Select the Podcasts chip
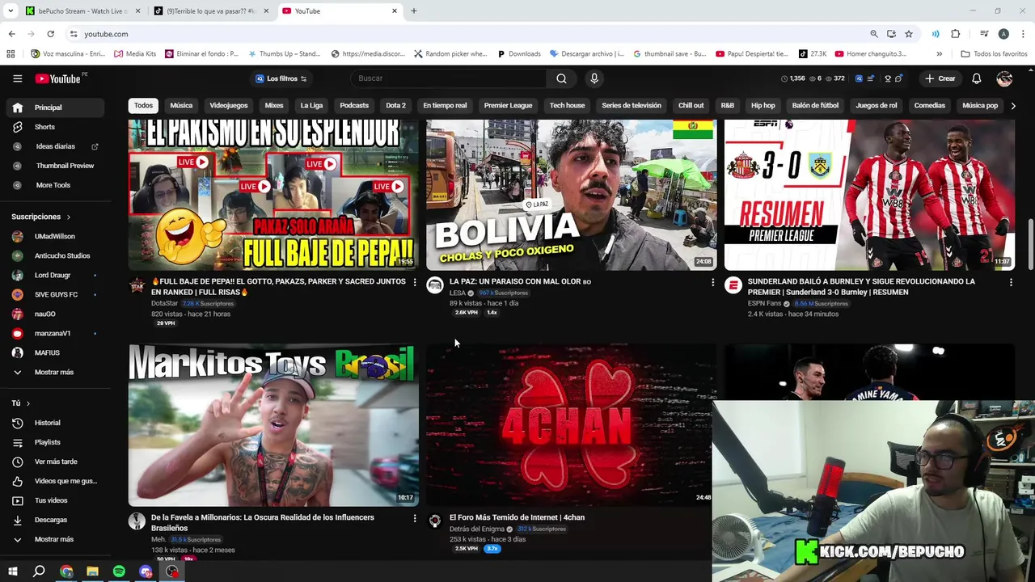The height and width of the screenshot is (582, 1035). pyautogui.click(x=354, y=105)
